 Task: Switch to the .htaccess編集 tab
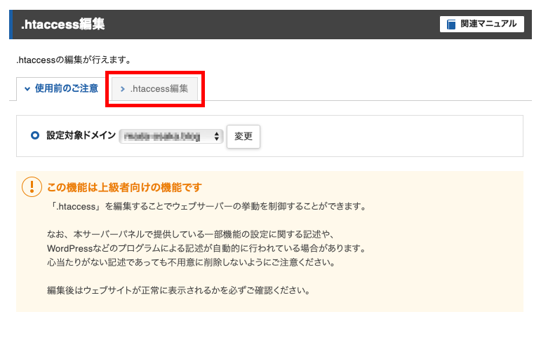[x=154, y=88]
